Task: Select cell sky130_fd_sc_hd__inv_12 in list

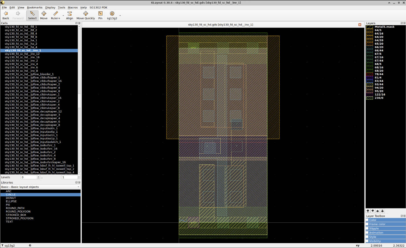Action: (22, 54)
